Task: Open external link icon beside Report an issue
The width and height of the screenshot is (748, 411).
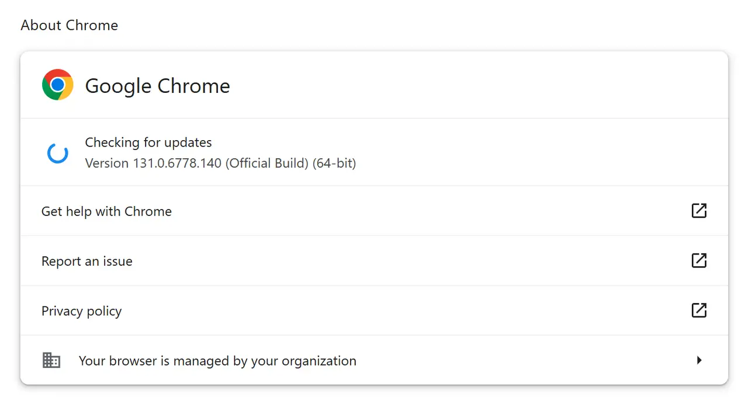Action: click(x=699, y=260)
